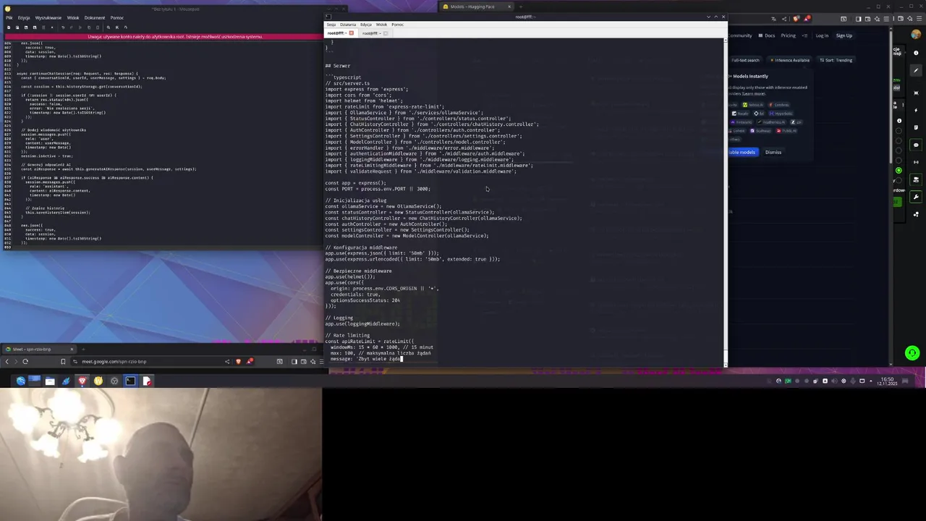Close the first root@fff terminal tab

point(351,33)
